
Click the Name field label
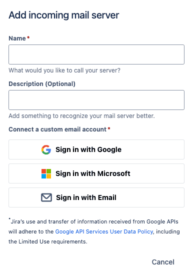17,38
